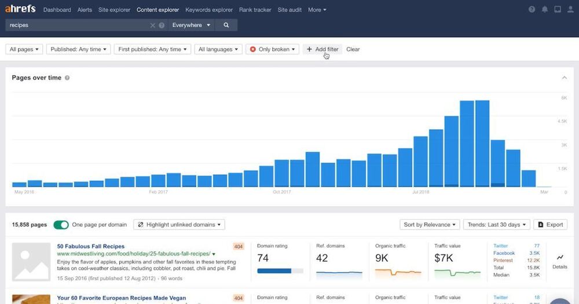Click the ahrefs logo
Image resolution: width=579 pixels, height=304 pixels.
(x=20, y=9)
